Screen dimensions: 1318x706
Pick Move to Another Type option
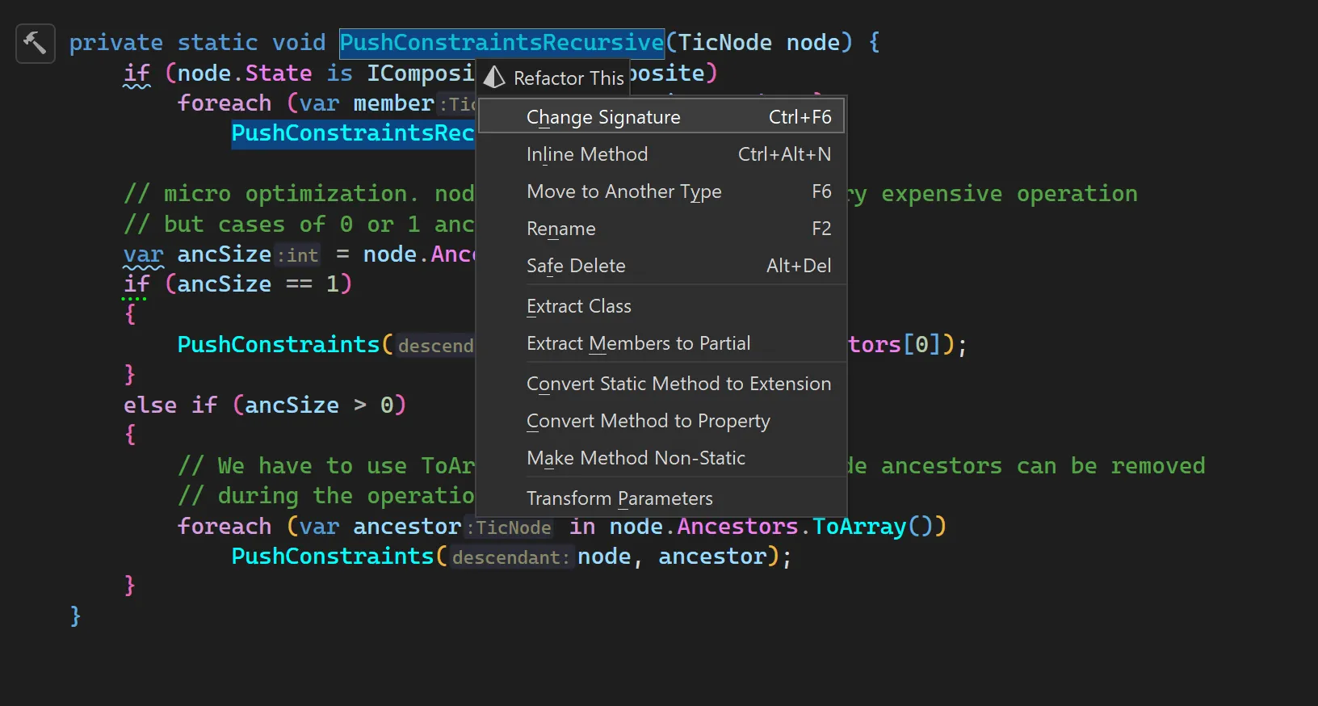click(x=661, y=191)
